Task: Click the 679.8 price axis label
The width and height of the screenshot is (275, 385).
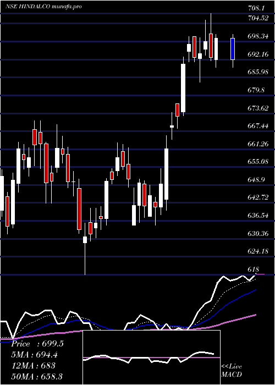Action: pos(256,90)
